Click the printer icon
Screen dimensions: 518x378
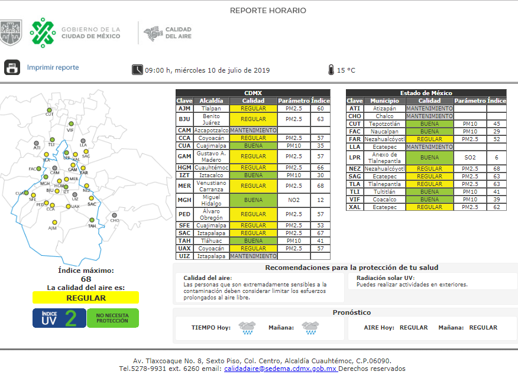[12, 67]
